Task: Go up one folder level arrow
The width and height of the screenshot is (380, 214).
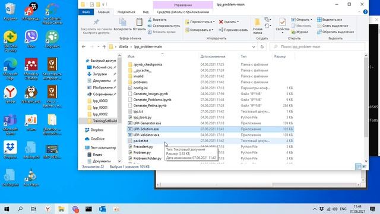Action: coord(104,47)
